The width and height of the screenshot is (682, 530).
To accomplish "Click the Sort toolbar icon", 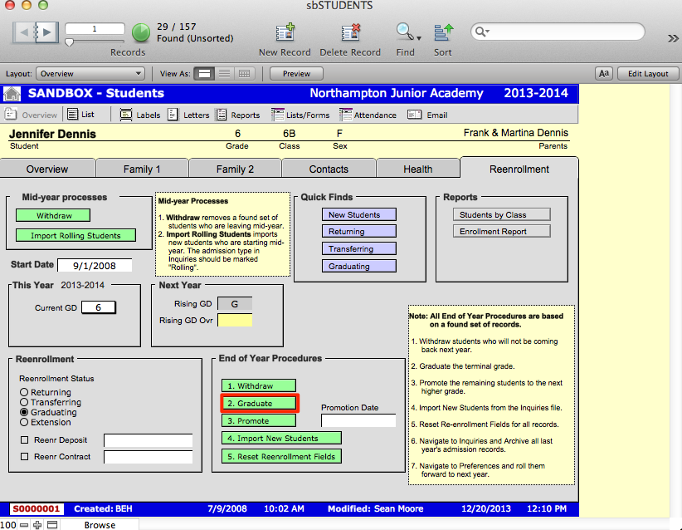I will pos(443,33).
